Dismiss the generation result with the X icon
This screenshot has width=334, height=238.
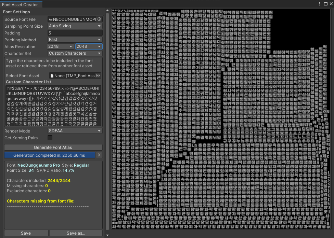click(x=100, y=155)
